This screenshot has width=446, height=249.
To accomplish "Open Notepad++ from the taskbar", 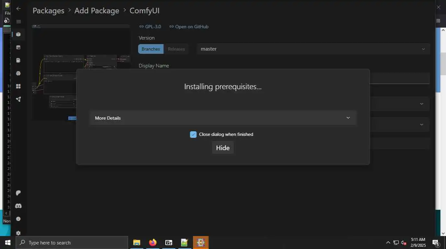I will pos(184,243).
